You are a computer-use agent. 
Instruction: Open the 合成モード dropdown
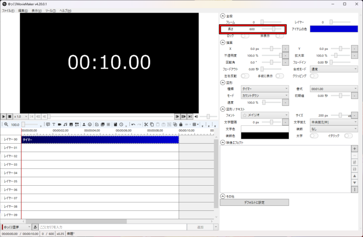point(334,69)
